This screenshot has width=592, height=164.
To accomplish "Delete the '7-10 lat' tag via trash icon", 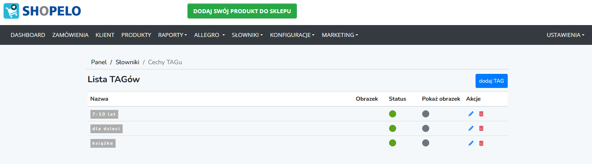I will click(481, 114).
